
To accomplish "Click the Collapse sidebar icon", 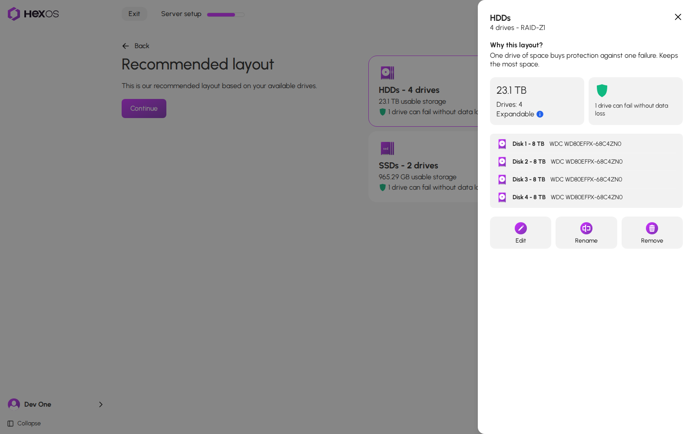I will click(x=10, y=424).
